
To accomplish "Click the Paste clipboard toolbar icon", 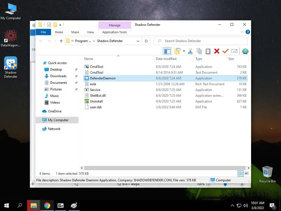I will (x=208, y=51).
